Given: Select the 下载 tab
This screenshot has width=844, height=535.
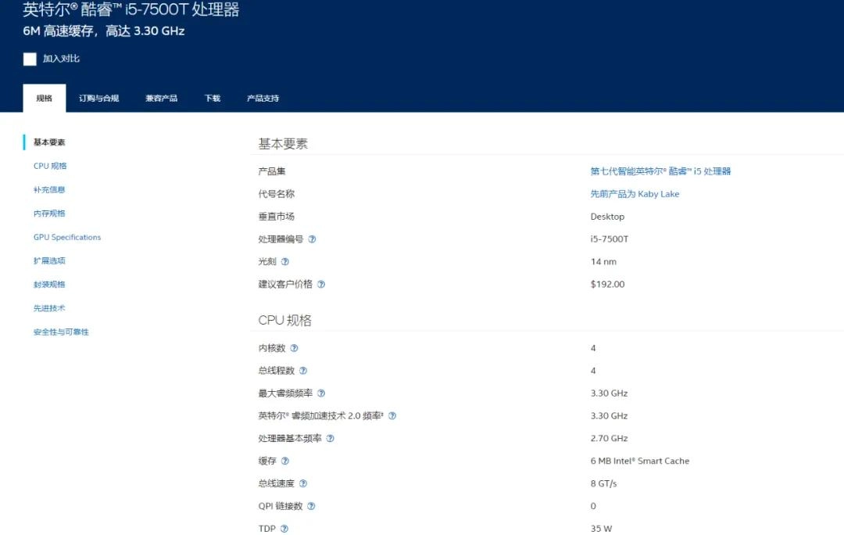Looking at the screenshot, I should (x=213, y=99).
